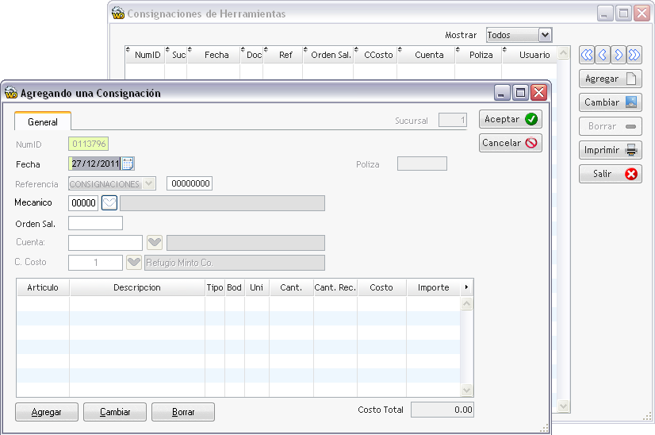Open the C. Costo dropdown arrow
655x435 pixels.
(134, 262)
